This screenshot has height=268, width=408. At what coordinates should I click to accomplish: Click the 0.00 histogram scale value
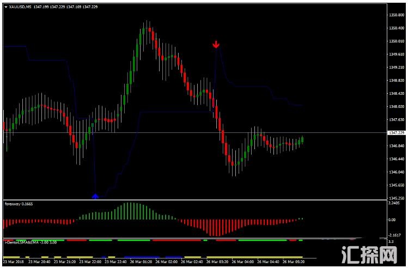pos(392,220)
